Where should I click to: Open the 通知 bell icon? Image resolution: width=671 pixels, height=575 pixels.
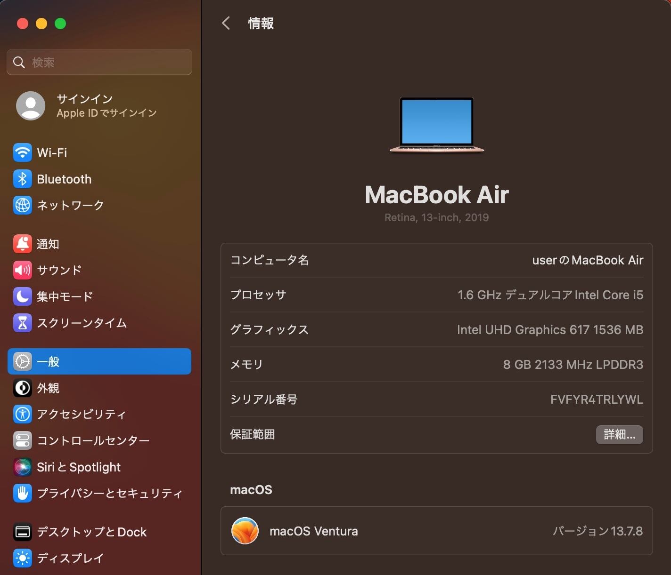[x=23, y=244]
